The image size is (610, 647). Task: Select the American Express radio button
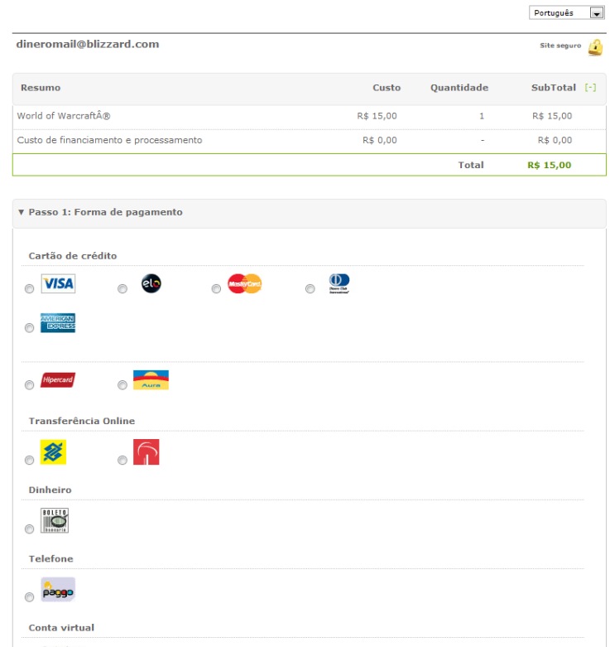29,328
